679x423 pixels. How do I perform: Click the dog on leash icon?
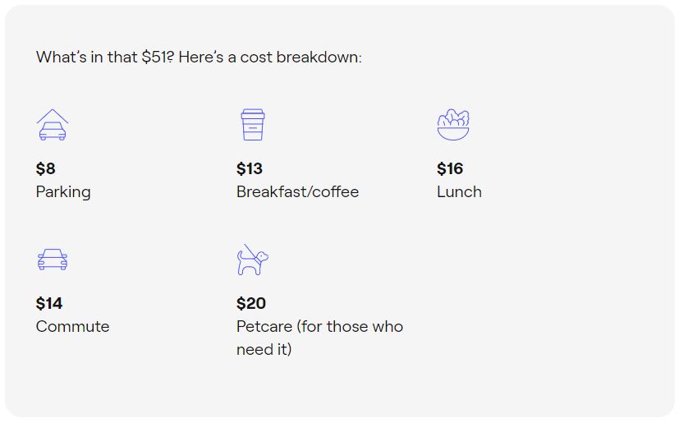pos(253,260)
